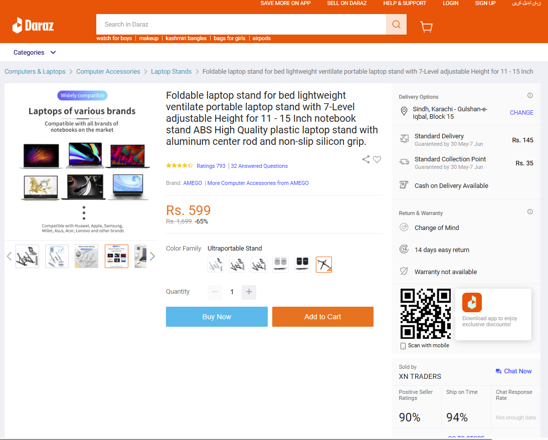Click 'airpods' search suggestion
Image resolution: width=548 pixels, height=440 pixels.
261,39
